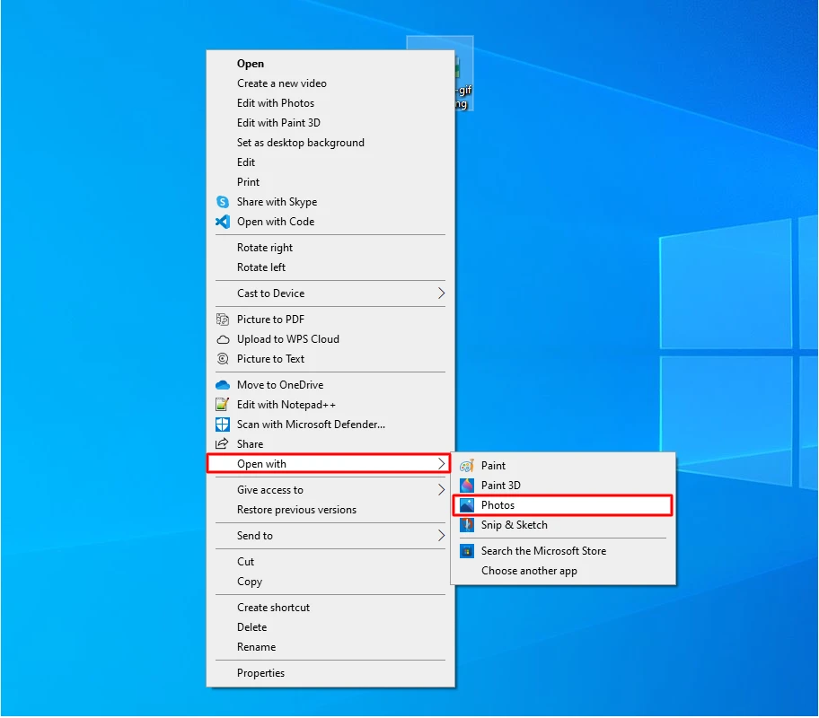Screen dimensions: 819x718
Task: Open the Send to entry
Action: point(330,536)
